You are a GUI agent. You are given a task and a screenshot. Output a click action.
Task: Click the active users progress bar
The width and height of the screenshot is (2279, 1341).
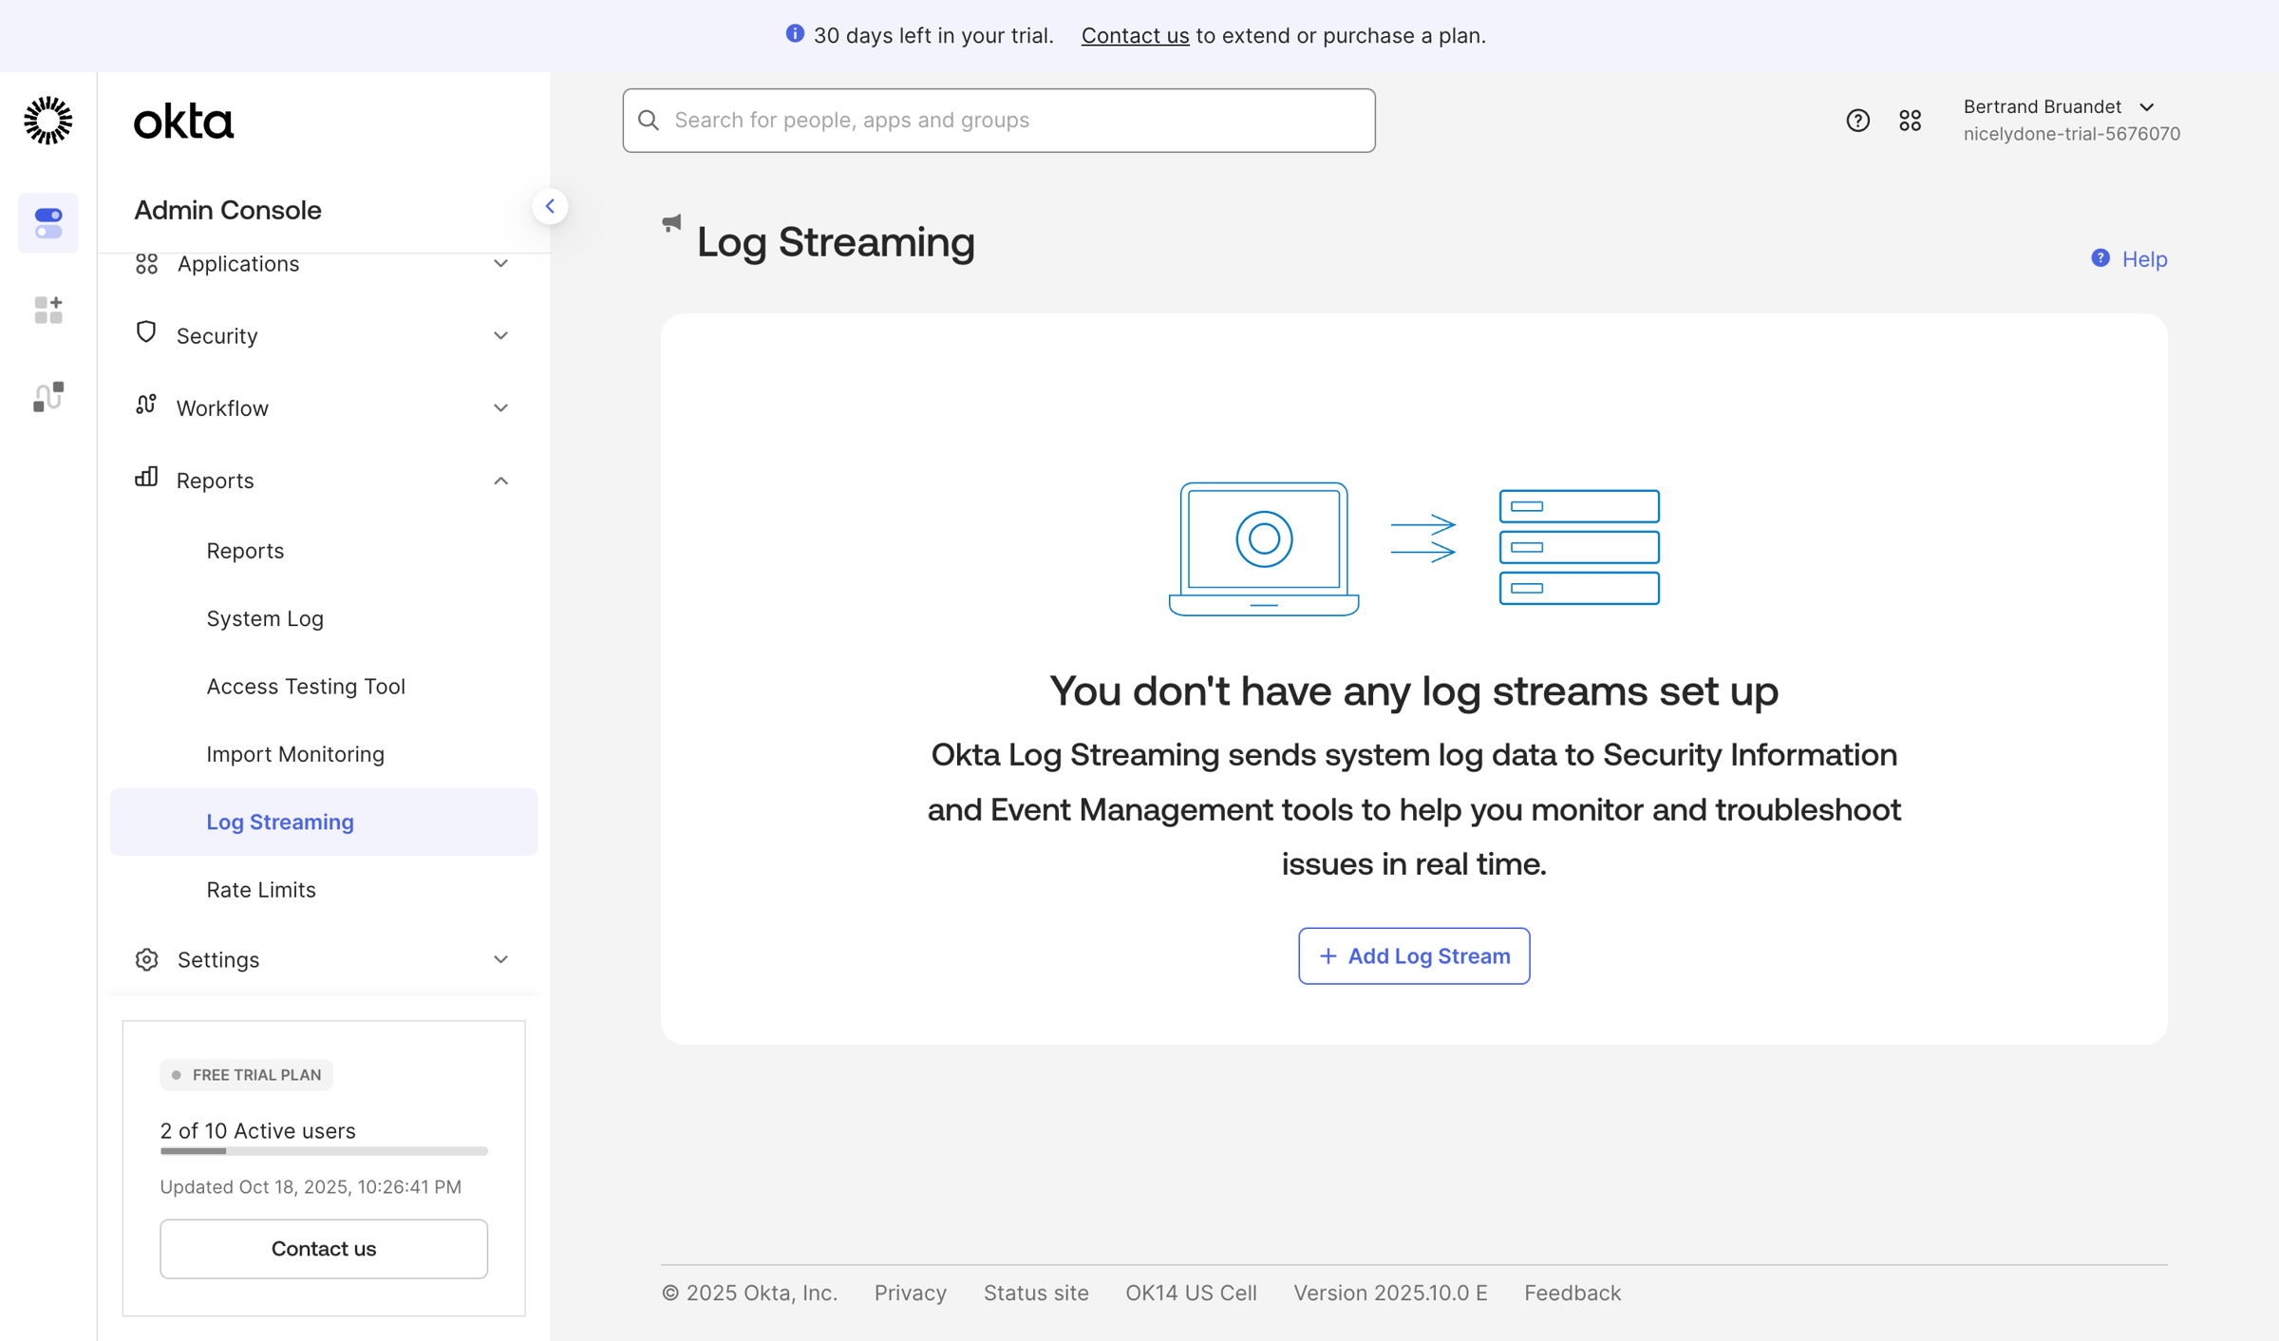tap(324, 1151)
